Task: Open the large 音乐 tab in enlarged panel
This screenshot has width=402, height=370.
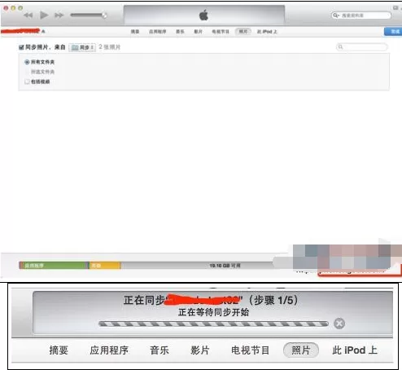Action: pyautogui.click(x=159, y=350)
